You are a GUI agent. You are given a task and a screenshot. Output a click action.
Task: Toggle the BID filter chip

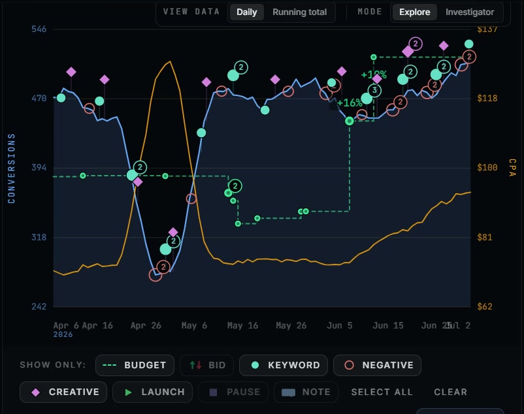(x=207, y=365)
